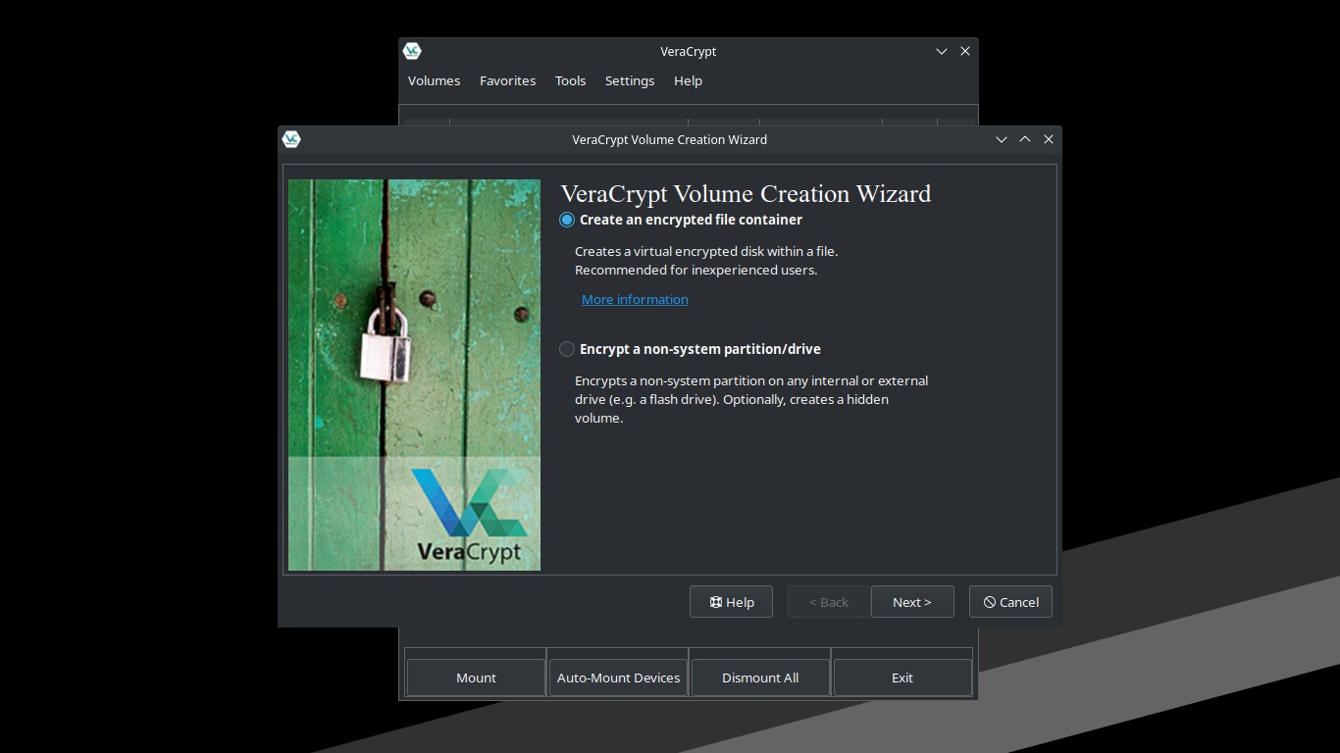Open the Volumes menu in VeraCrypt window
Viewport: 1340px width, 753px height.
434,80
